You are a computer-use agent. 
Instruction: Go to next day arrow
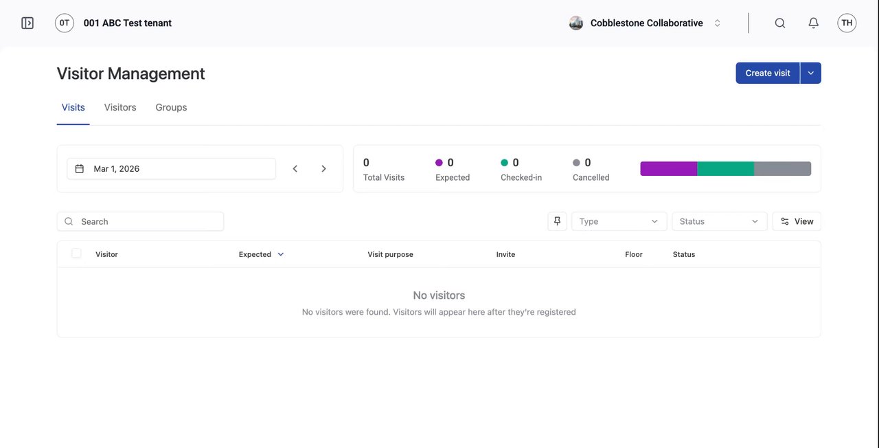324,169
